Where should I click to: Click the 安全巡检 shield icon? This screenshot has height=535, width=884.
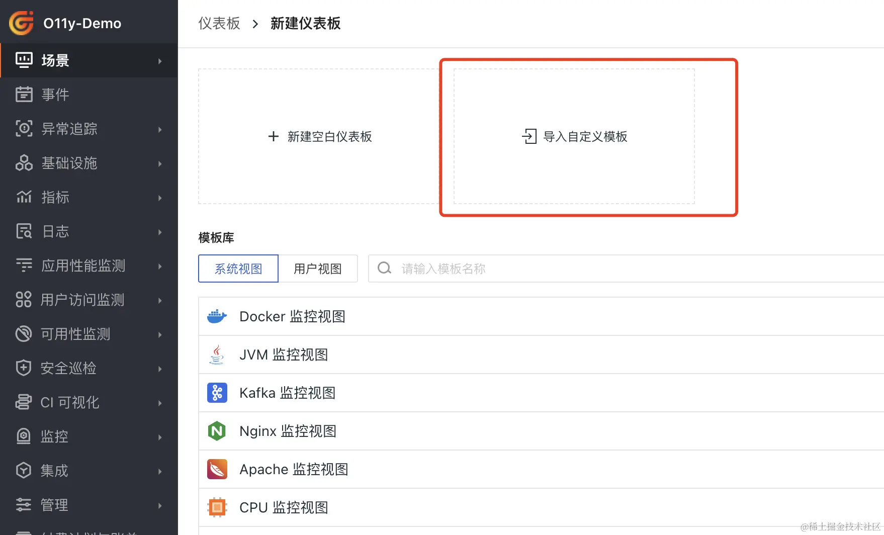tap(24, 368)
